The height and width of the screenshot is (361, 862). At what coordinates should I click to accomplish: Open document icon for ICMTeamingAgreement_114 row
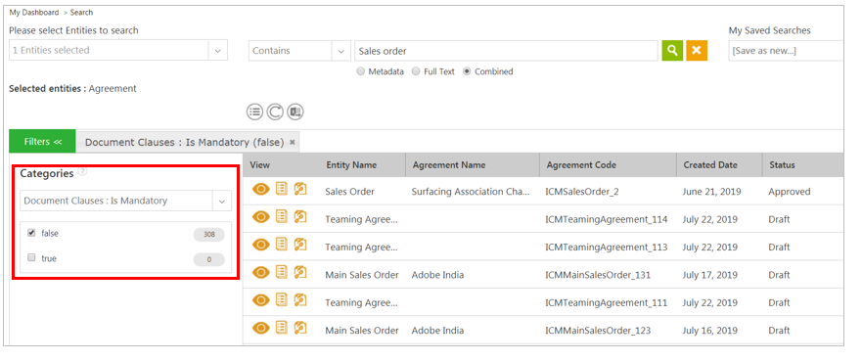(x=282, y=216)
